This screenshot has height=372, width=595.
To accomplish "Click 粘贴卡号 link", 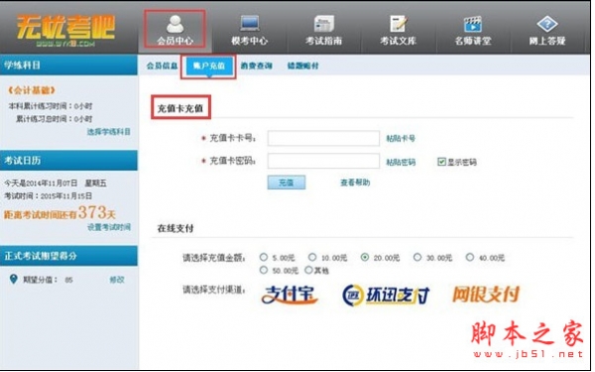I will [401, 139].
